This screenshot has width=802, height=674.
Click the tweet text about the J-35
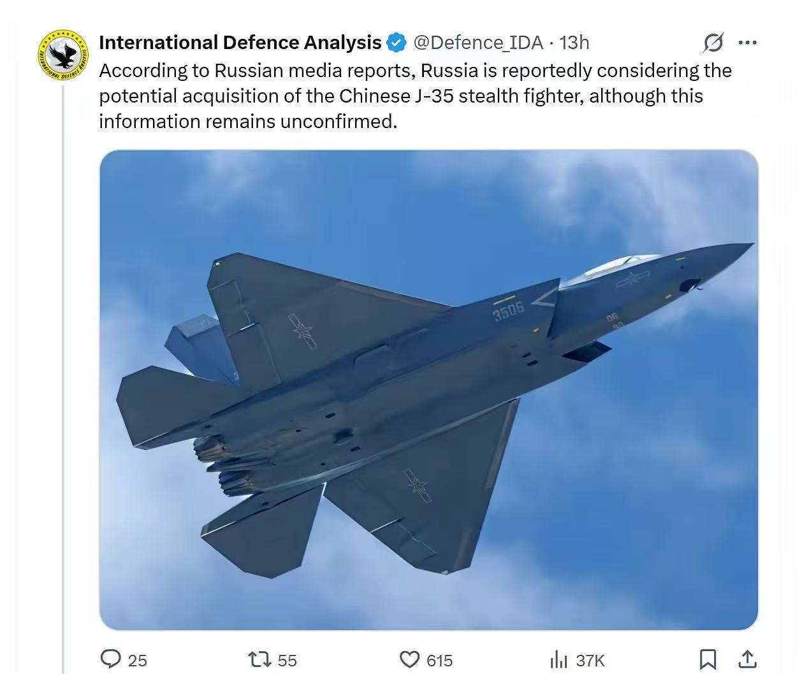(x=414, y=96)
